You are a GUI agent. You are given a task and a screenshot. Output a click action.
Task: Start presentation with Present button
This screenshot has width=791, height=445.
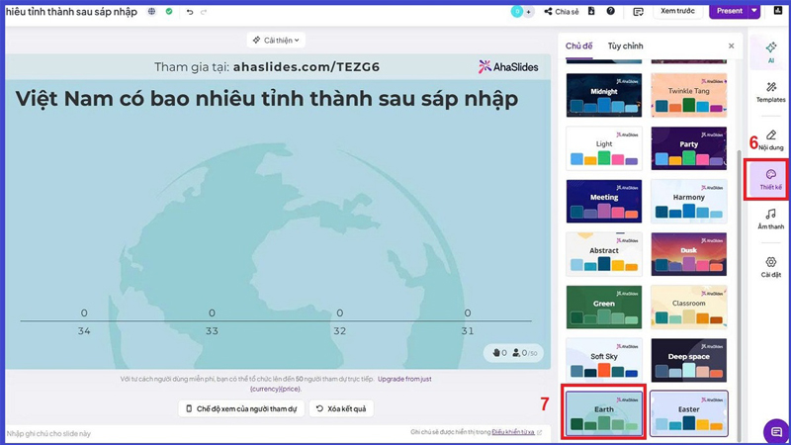point(729,11)
